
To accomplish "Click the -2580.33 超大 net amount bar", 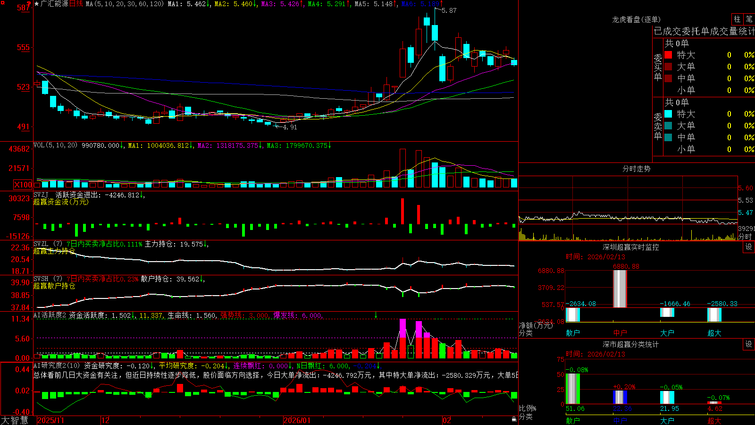I will pos(714,314).
